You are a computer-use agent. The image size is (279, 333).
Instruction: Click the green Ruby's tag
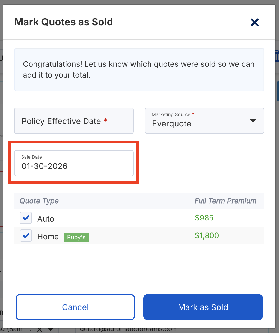click(76, 237)
